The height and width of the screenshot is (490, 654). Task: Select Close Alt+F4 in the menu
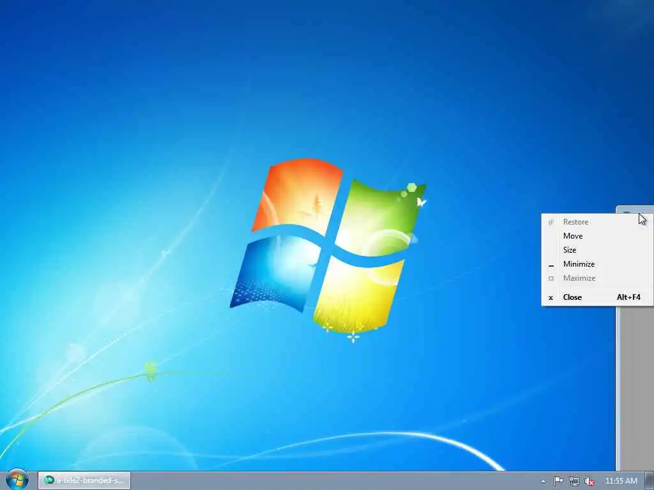coord(597,297)
